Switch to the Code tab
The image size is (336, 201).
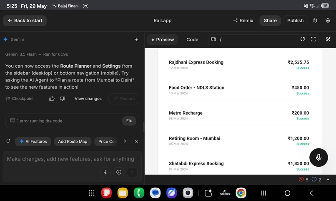tap(192, 40)
